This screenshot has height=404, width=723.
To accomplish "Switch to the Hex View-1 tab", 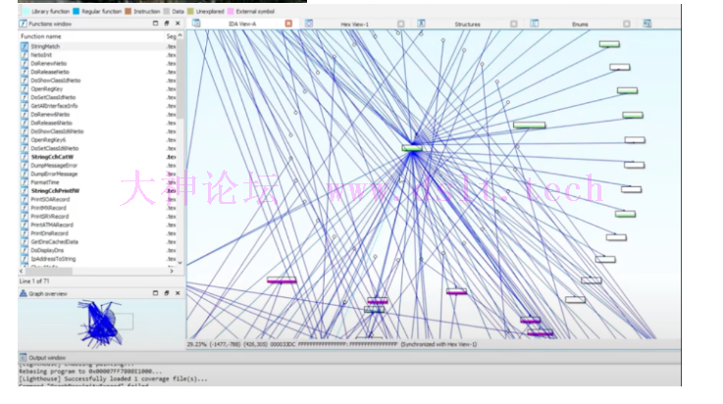I will (354, 23).
